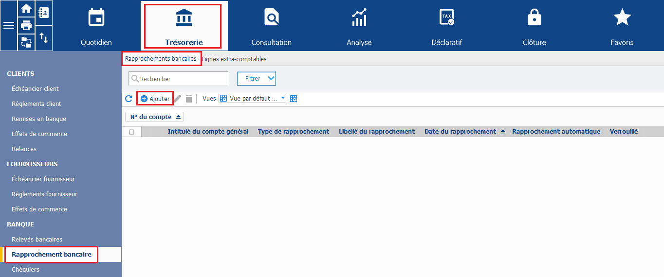
Task: Open Remises en banque
Action: click(39, 119)
